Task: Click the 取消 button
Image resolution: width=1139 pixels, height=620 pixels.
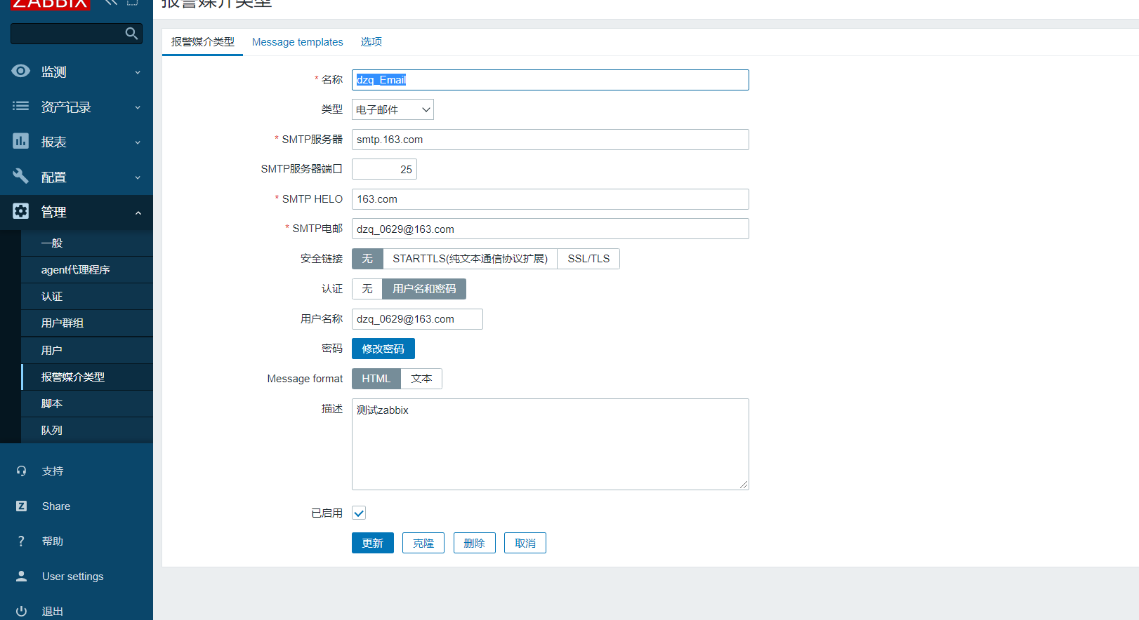Action: 525,543
